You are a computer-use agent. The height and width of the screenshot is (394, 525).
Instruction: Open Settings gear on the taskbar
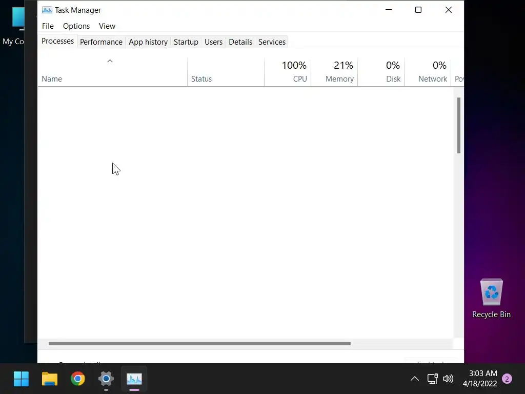106,379
